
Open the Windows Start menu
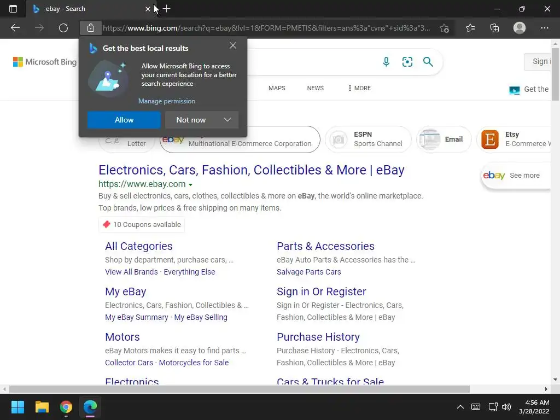tap(17, 407)
